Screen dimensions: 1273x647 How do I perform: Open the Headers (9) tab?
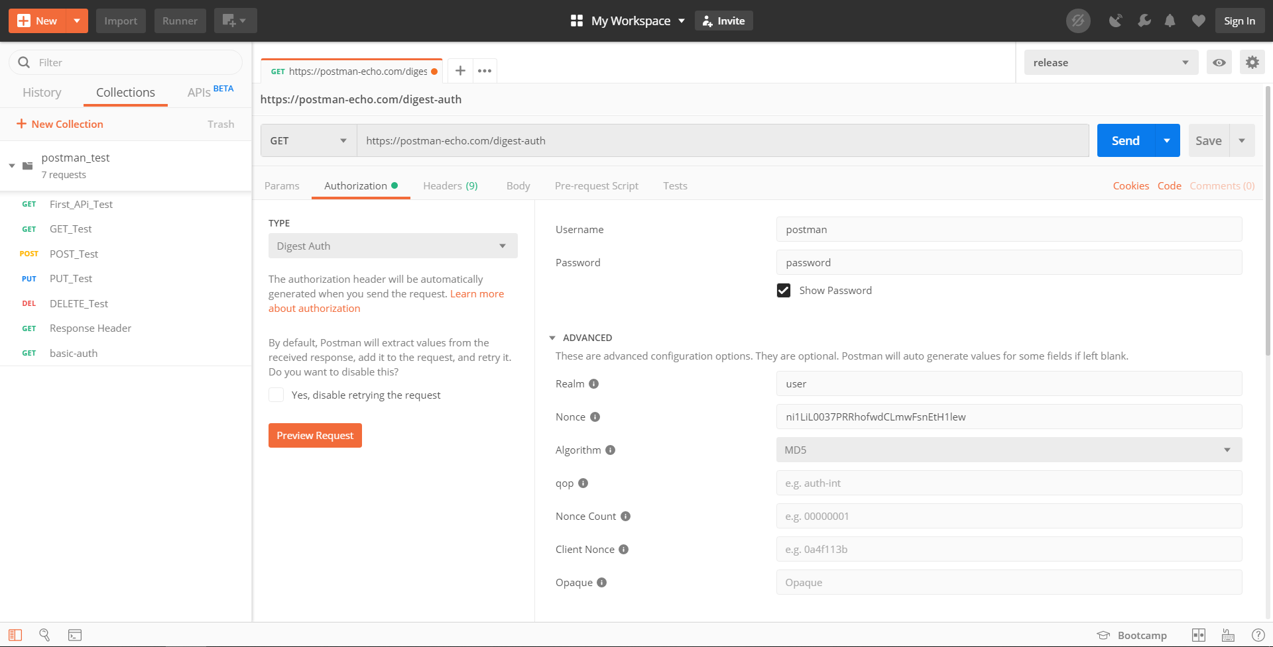pos(450,186)
